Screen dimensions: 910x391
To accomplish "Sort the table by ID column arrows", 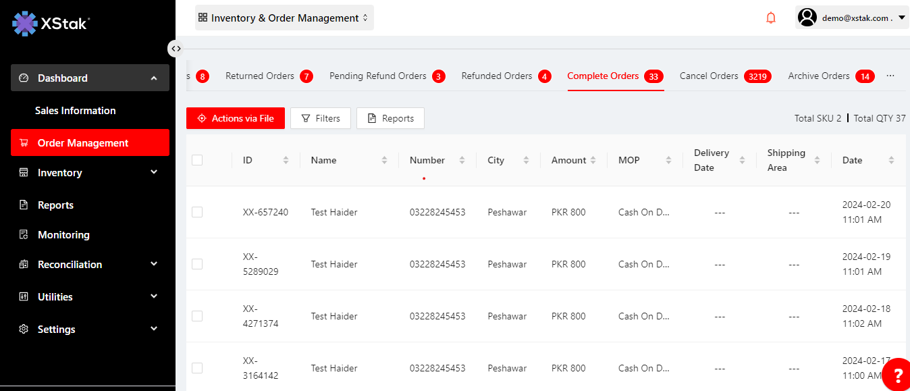I will [x=286, y=160].
